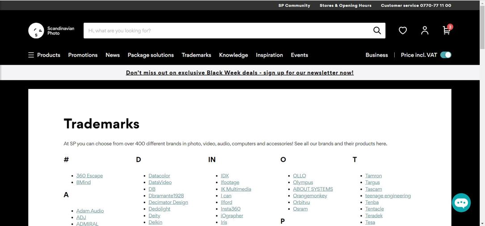The image size is (485, 226).
Task: Open the Promotions menu item
Action: (x=83, y=55)
